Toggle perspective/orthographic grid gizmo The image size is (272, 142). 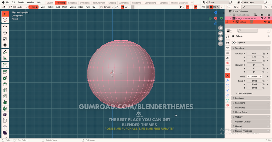pyautogui.click(x=221, y=44)
